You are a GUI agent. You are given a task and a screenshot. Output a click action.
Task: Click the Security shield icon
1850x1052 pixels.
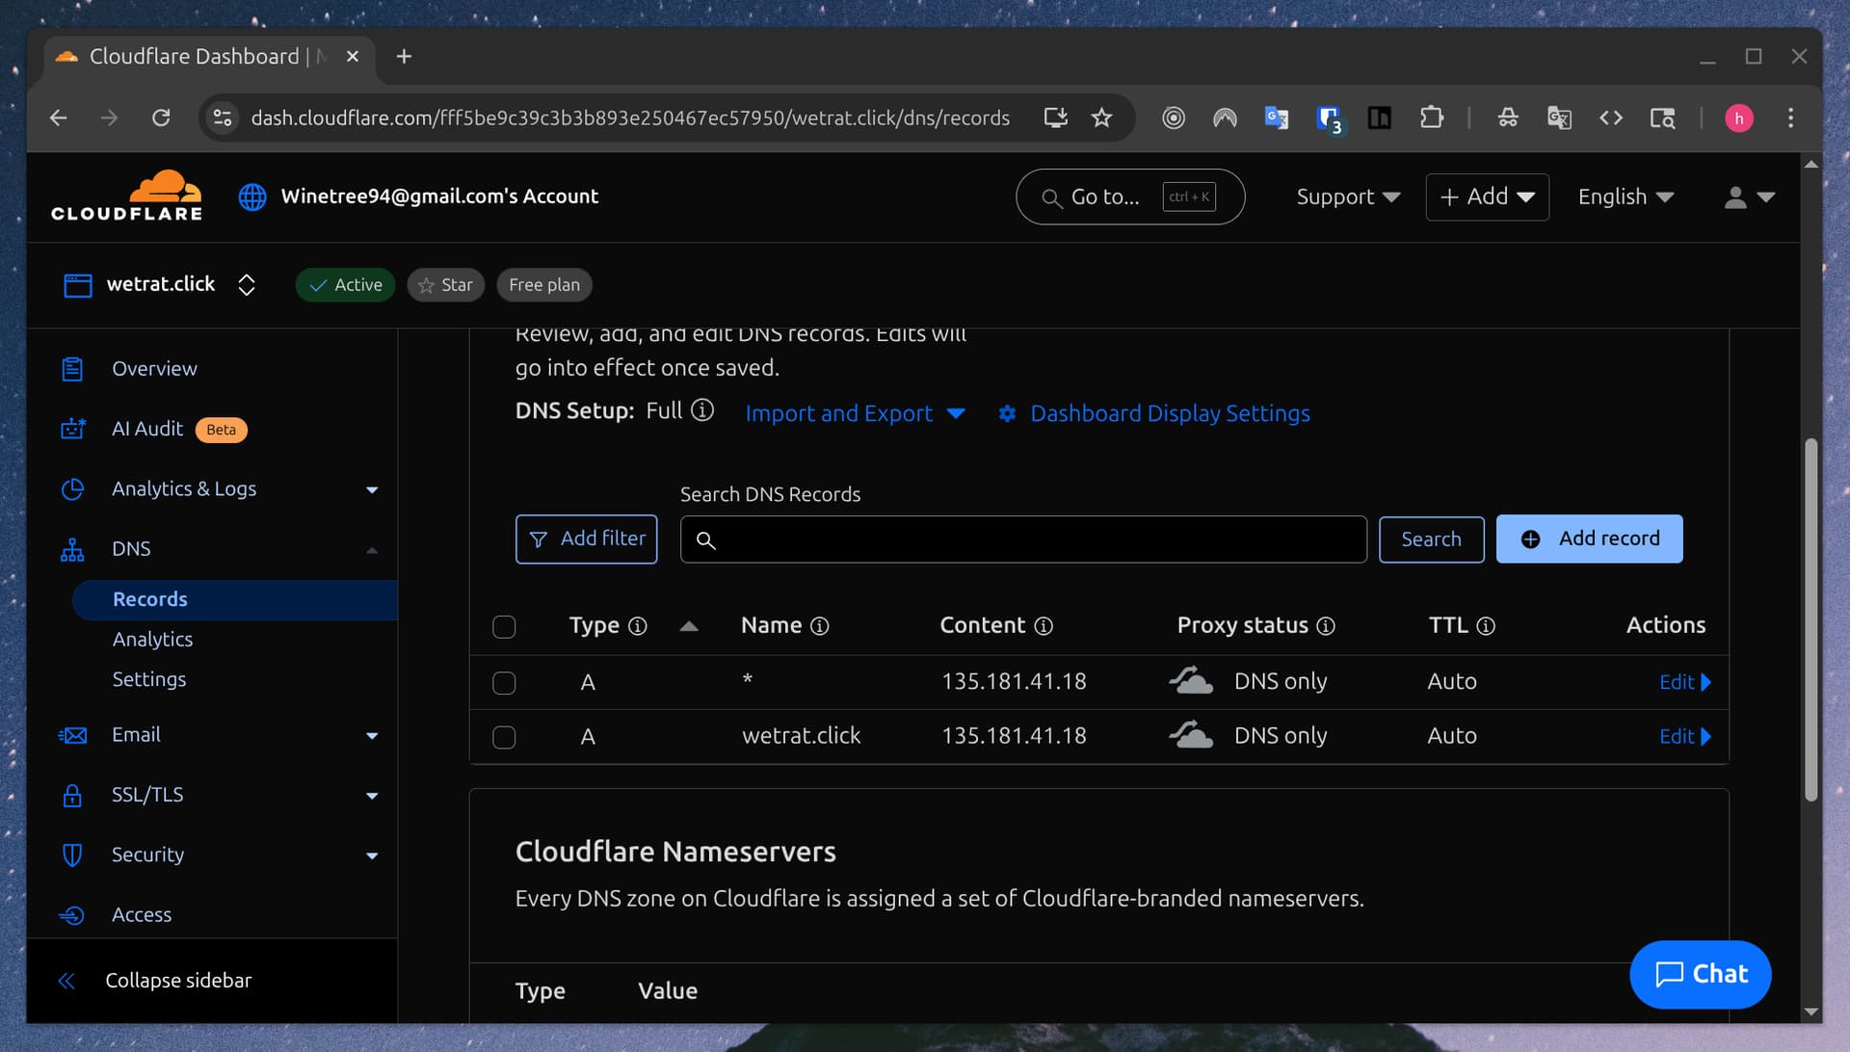coord(72,855)
